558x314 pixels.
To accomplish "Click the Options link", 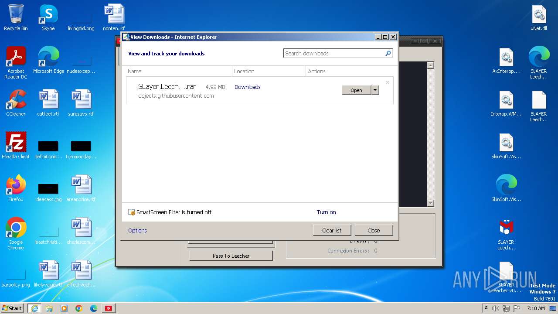I will pos(137,230).
